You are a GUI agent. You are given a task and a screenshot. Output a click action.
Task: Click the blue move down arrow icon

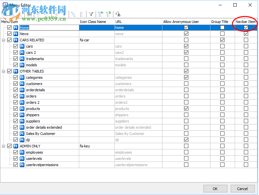click(x=64, y=14)
